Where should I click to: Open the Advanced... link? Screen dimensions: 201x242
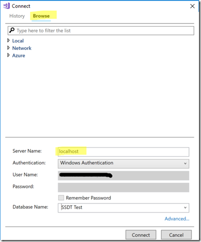177,218
